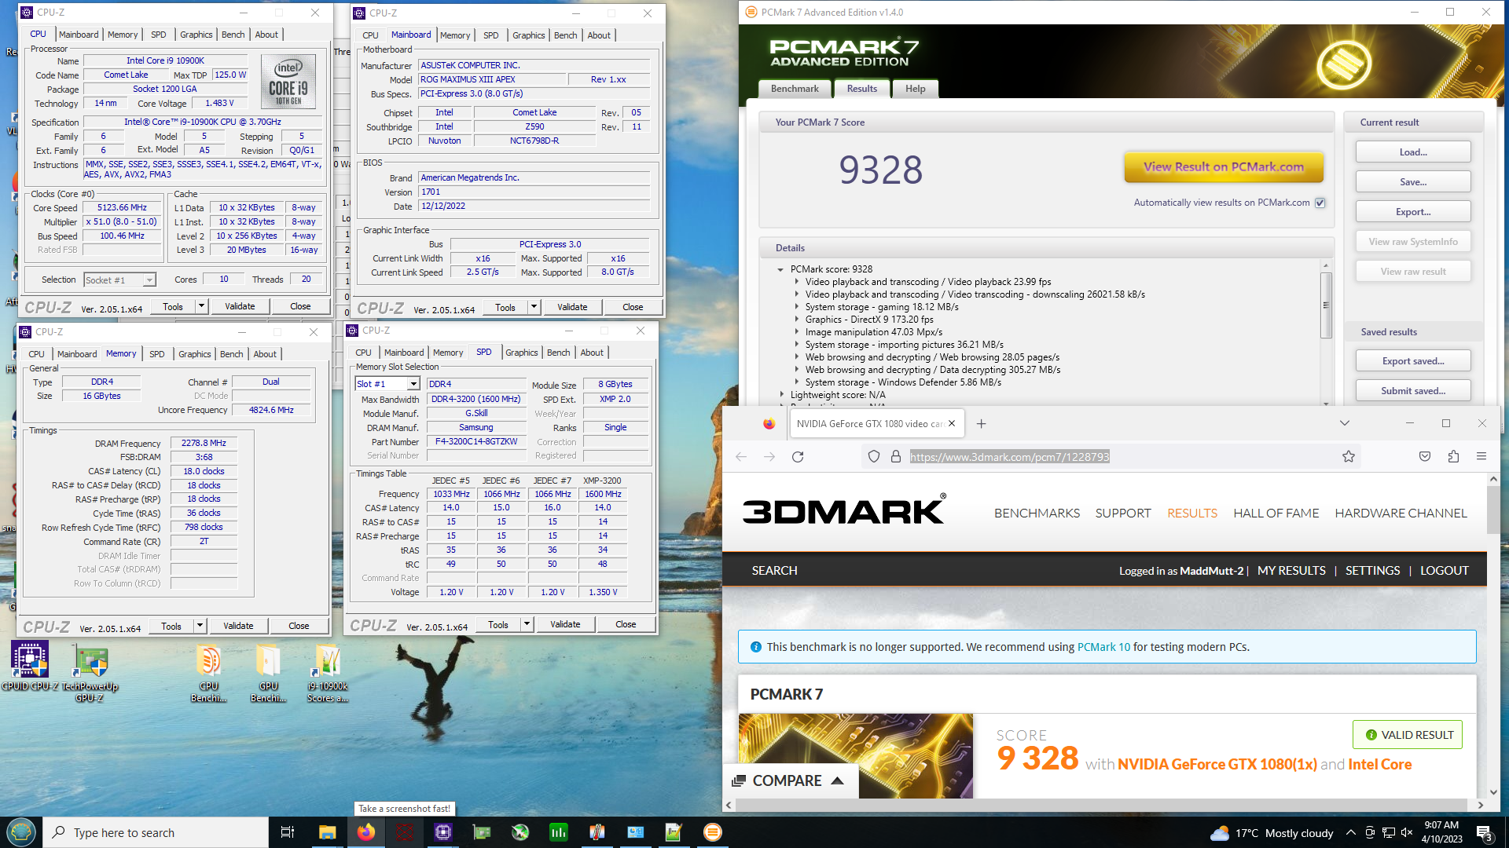Open Tools dropdown arrow in CPU window
Image resolution: width=1509 pixels, height=848 pixels.
(x=202, y=306)
